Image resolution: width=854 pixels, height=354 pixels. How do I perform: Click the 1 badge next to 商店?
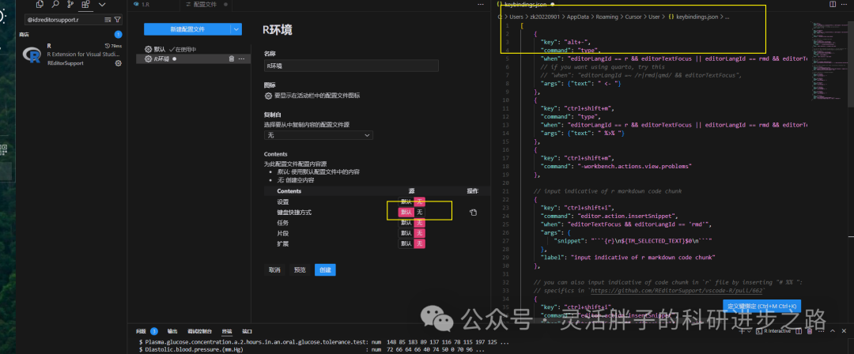point(118,34)
